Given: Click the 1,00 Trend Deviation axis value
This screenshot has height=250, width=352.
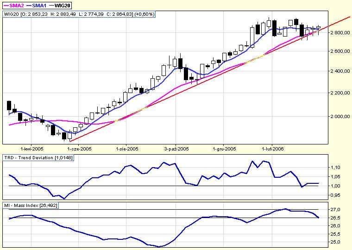Looking at the screenshot, I should [x=335, y=186].
